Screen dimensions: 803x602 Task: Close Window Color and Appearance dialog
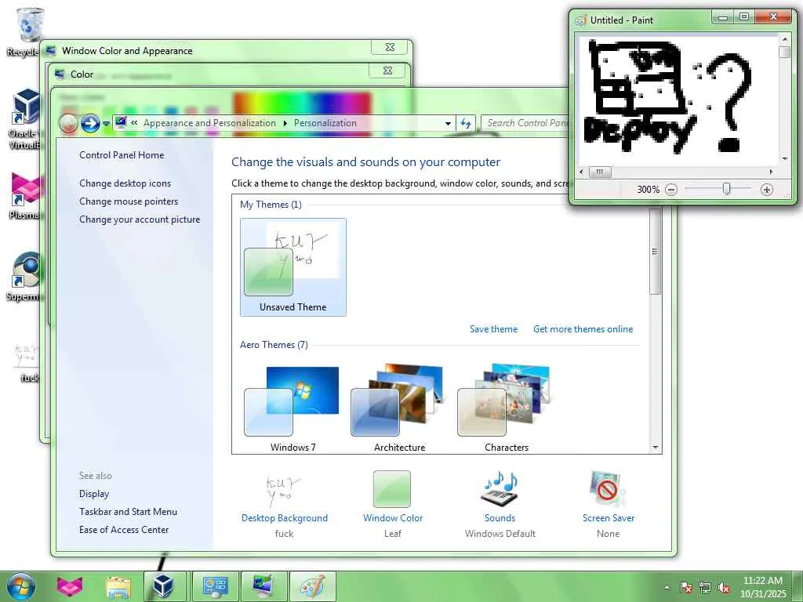(390, 47)
